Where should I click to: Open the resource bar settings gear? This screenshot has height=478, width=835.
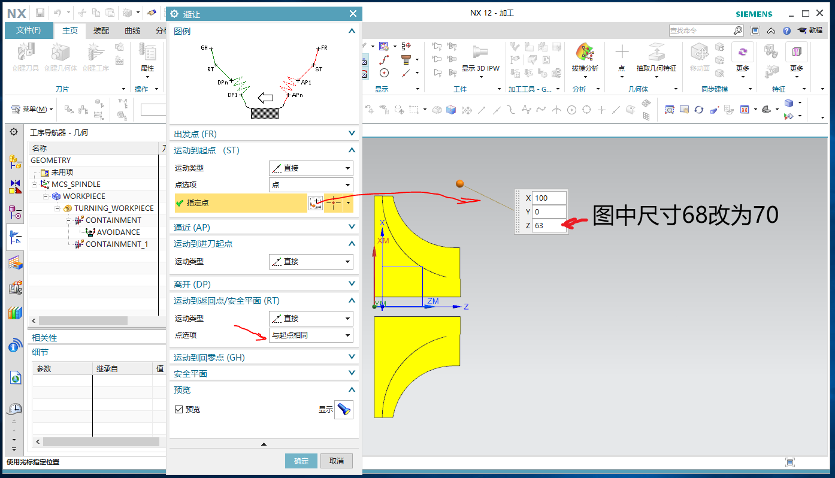coord(14,132)
